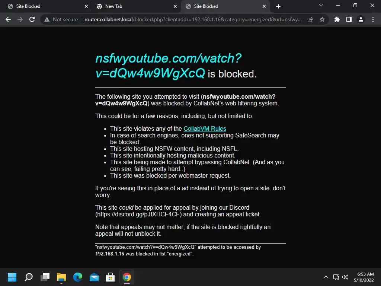Open the volume control in tray
This screenshot has width=381, height=286.
click(x=345, y=277)
